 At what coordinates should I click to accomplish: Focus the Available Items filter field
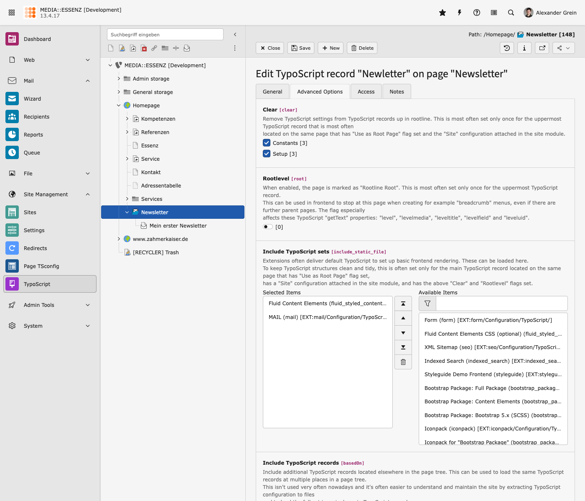[x=501, y=304]
